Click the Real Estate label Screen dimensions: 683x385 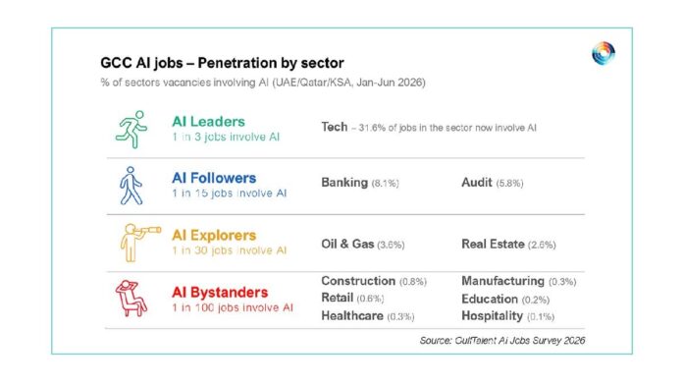(x=493, y=245)
